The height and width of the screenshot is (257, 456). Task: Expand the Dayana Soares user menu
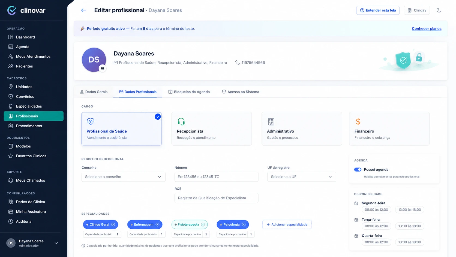click(x=33, y=243)
